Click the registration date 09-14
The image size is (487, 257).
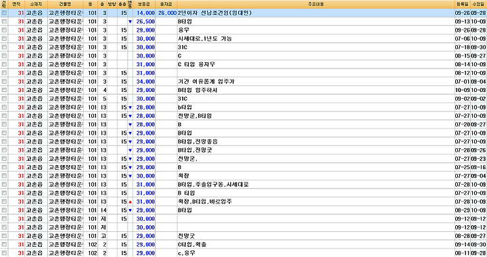(462, 245)
